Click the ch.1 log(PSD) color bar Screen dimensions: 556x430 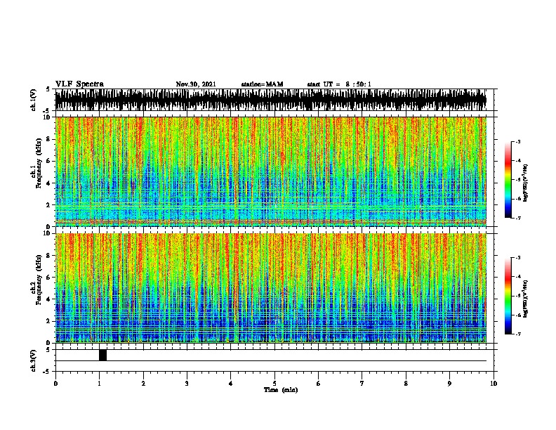508,180
